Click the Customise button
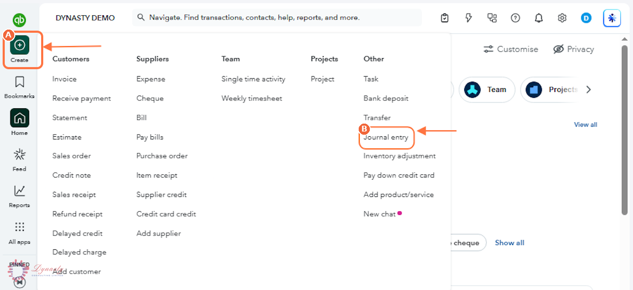This screenshot has height=290, width=633. (x=511, y=49)
